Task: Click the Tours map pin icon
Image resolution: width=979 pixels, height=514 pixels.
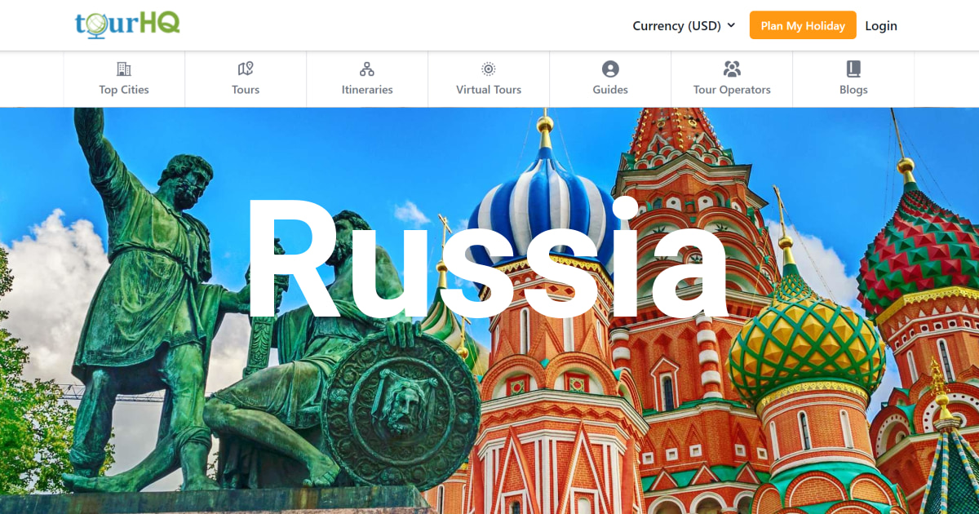Action: point(246,69)
